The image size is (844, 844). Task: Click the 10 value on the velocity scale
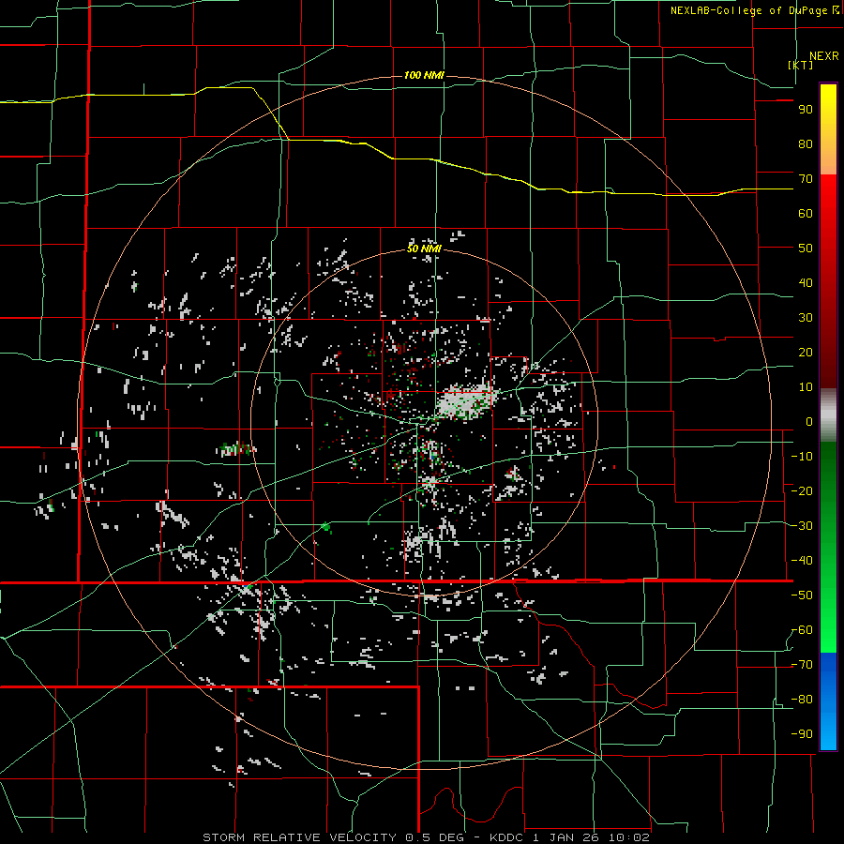[806, 387]
